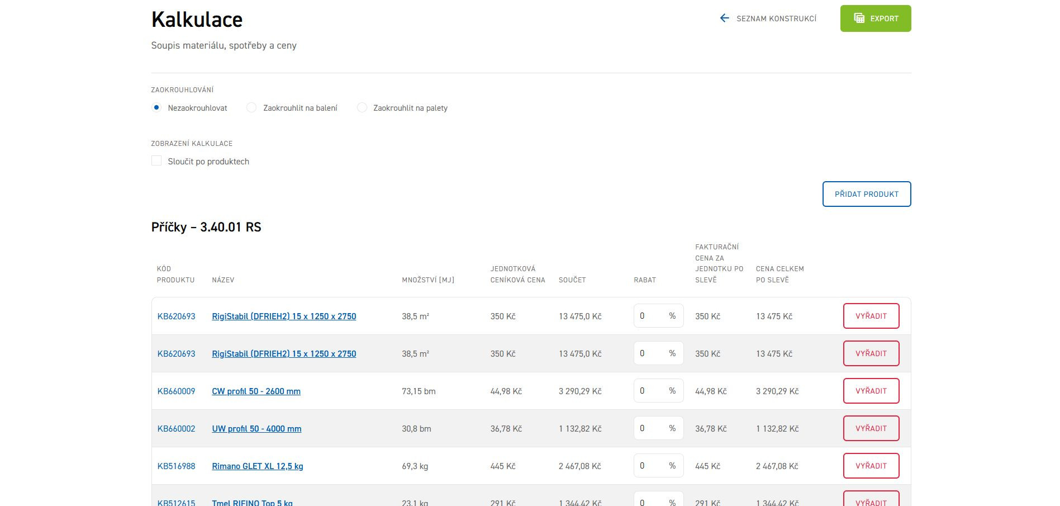Click the green Export button
1060x506 pixels.
click(x=875, y=18)
